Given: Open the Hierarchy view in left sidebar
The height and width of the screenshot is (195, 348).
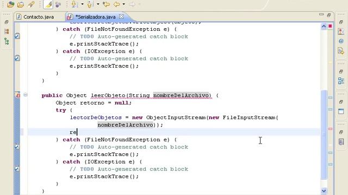Looking at the screenshot, I should 7,31.
